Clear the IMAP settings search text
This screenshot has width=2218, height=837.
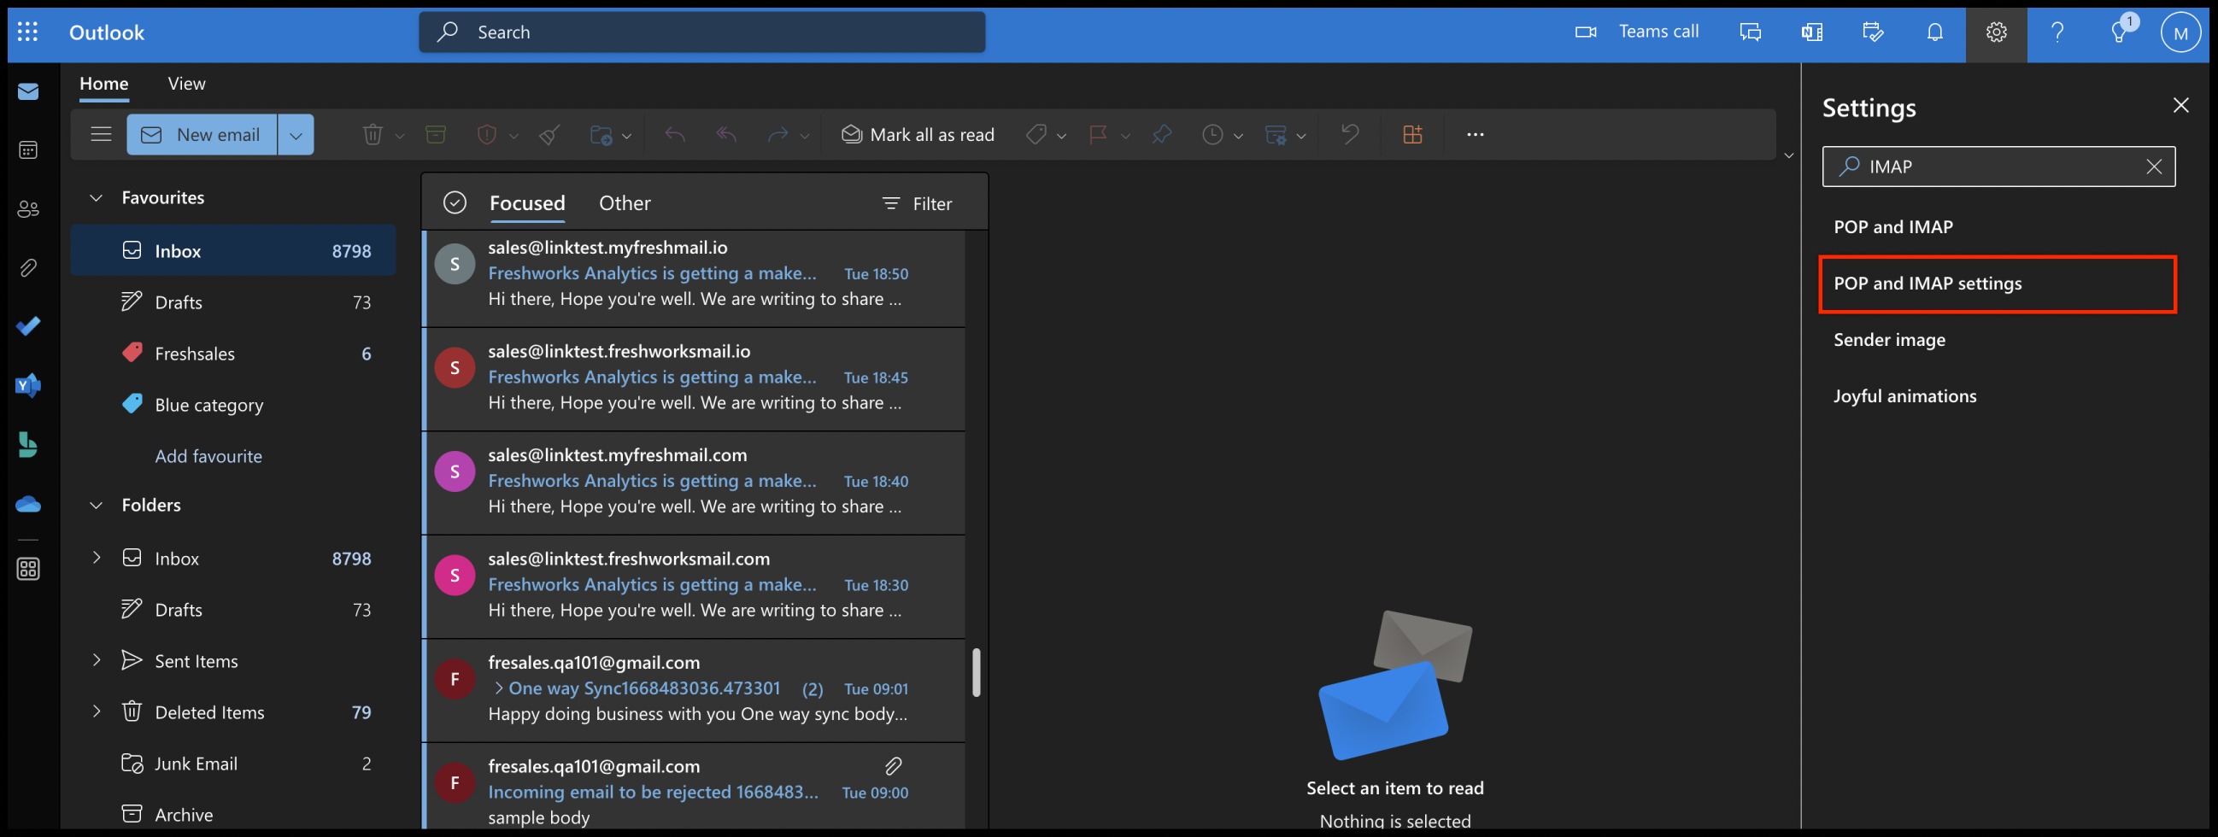click(x=2153, y=167)
